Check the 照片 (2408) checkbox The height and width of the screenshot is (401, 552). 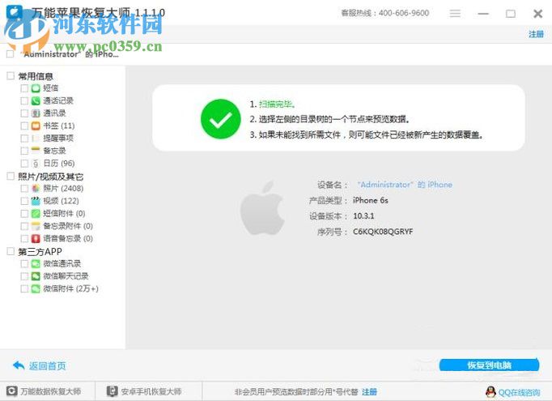[24, 189]
